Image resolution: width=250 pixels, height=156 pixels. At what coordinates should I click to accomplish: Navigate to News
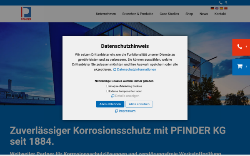pos(204,14)
